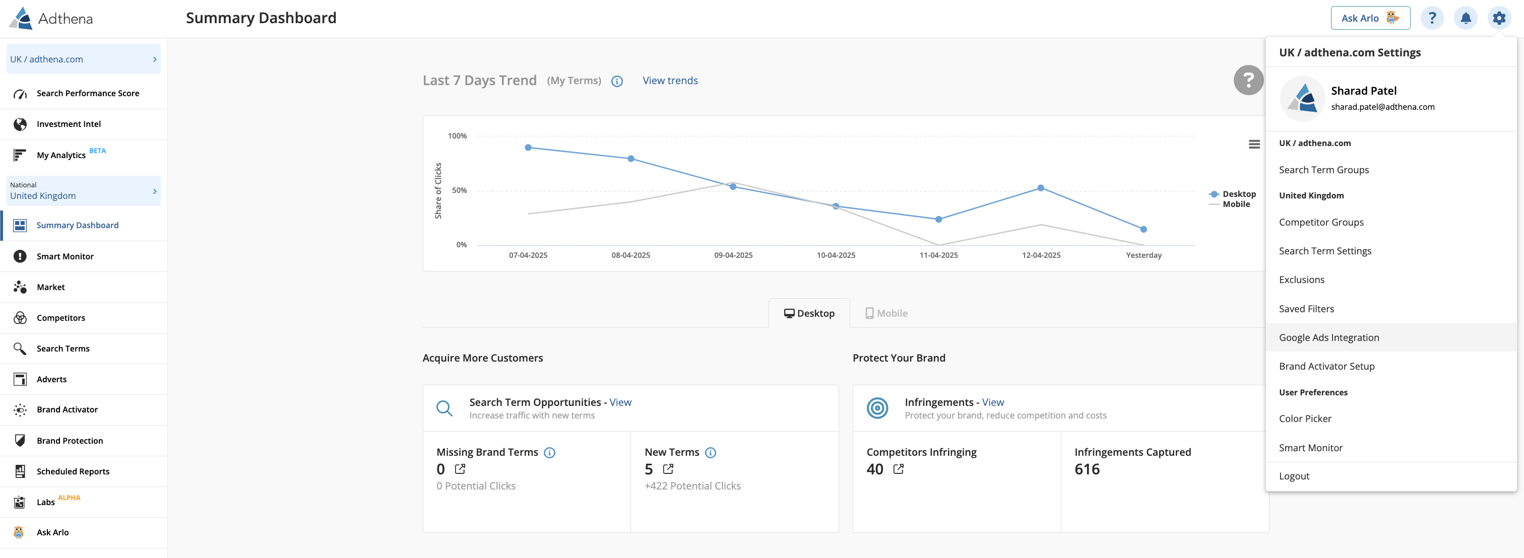Open Search Performance Score gauge icon
Screen dimensions: 1524x558
(x=20, y=93)
